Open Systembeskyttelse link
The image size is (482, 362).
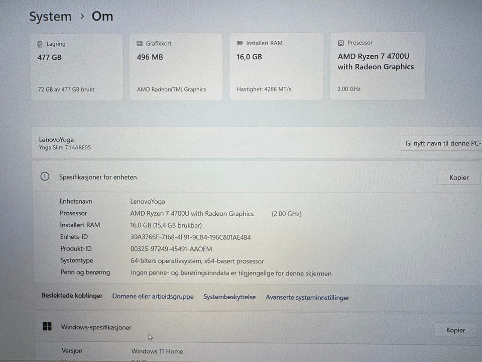229,297
